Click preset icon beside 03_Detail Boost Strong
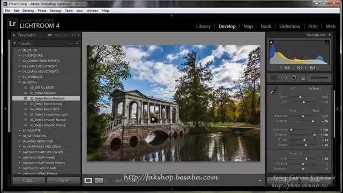The width and height of the screenshot is (343, 193). pyautogui.click(x=26, y=103)
